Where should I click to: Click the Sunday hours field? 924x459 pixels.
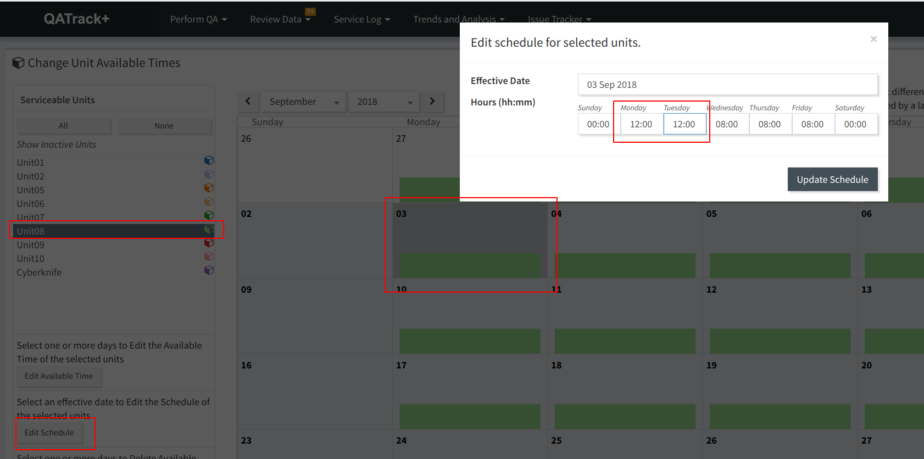[599, 124]
